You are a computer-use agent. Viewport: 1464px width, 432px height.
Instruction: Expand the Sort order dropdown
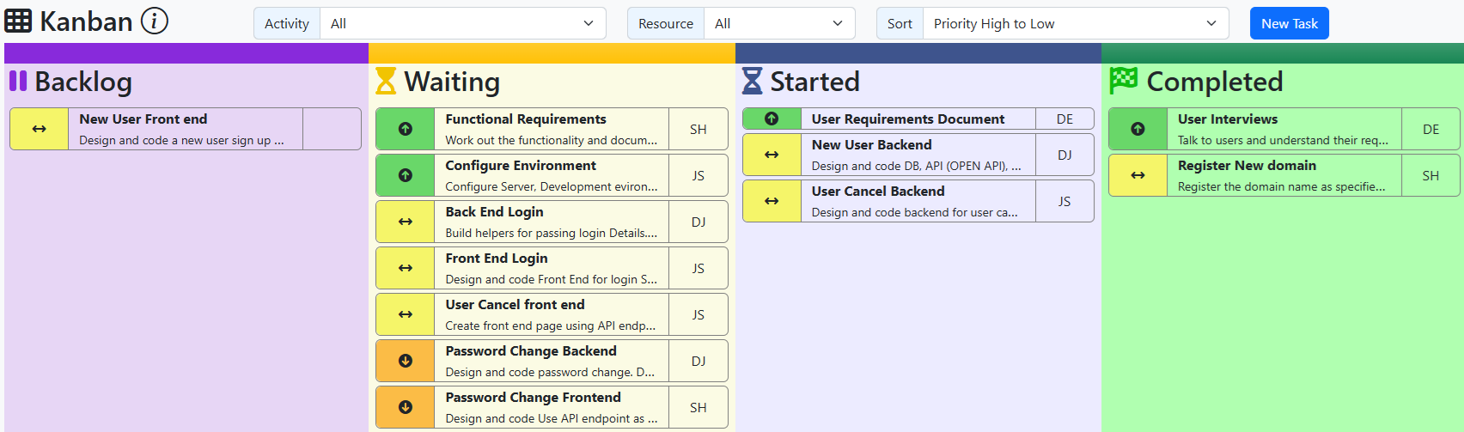pyautogui.click(x=1075, y=24)
